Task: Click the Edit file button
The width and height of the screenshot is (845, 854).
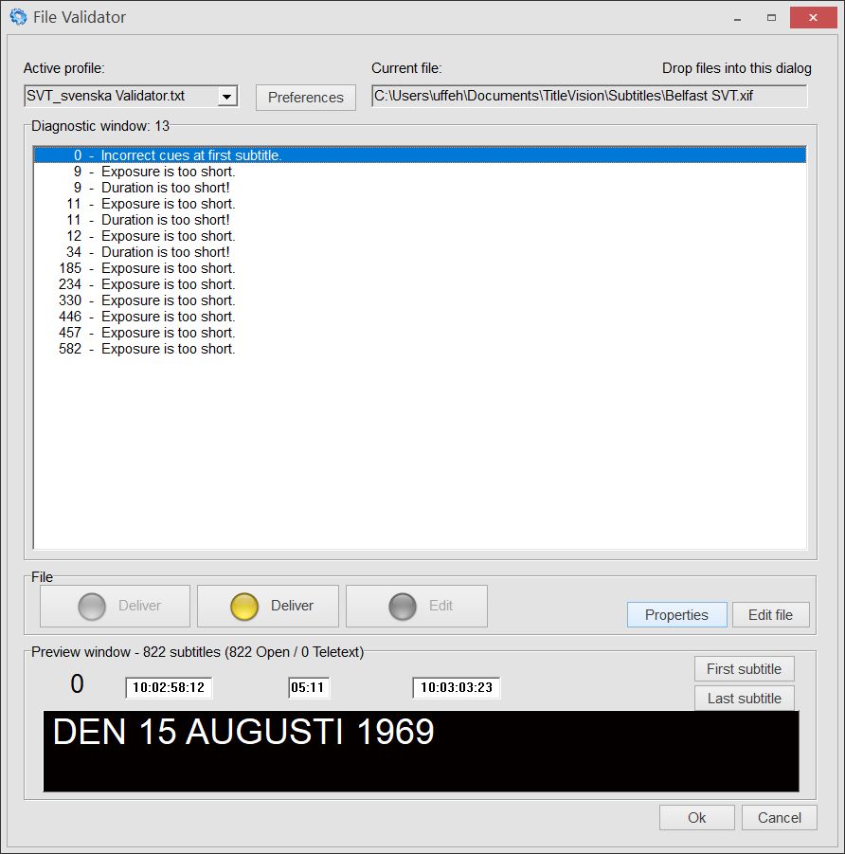Action: tap(770, 615)
